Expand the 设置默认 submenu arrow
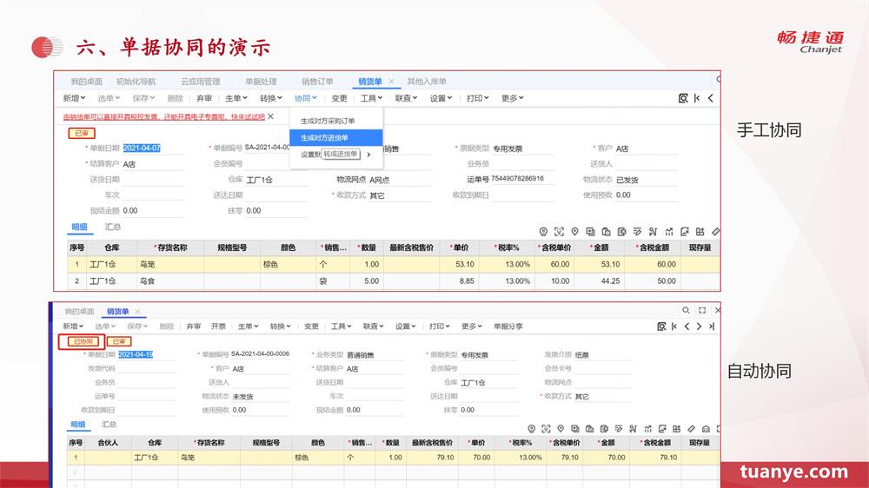Screen dimensions: 869x488 [x=368, y=155]
